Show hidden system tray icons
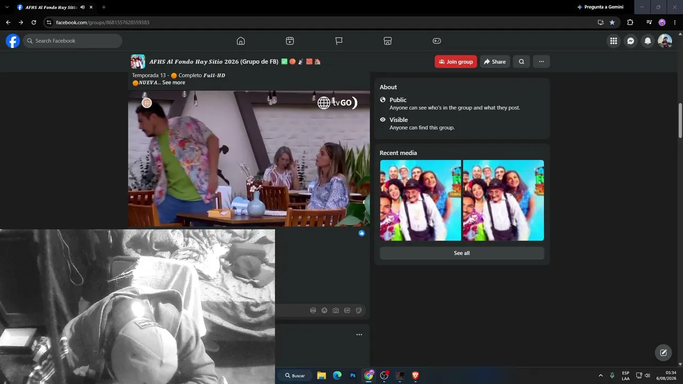Viewport: 683px width, 384px height. (x=601, y=375)
